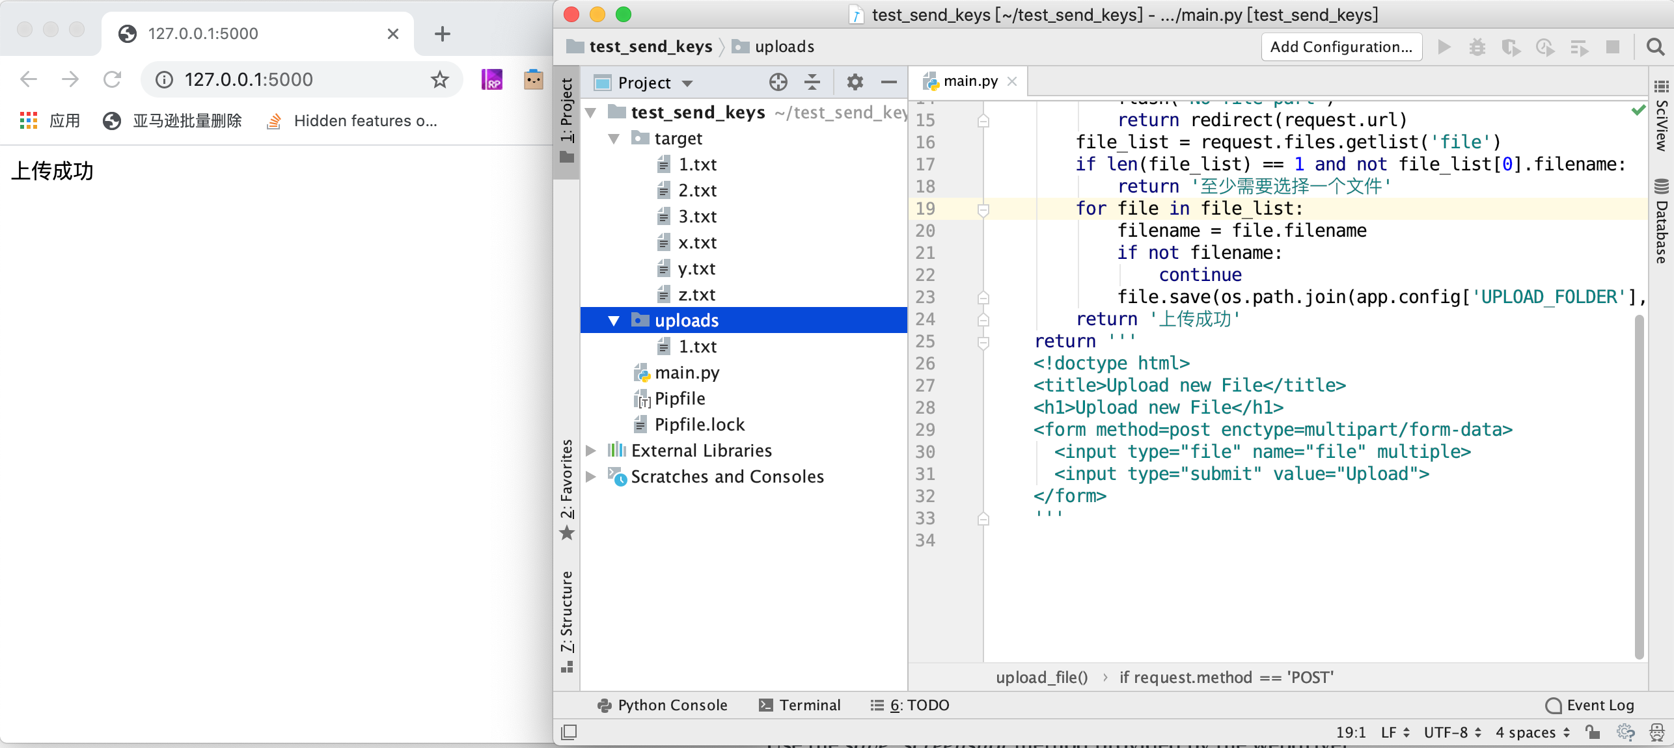Click test_send_keys breadcrumb
This screenshot has height=748, width=1674.
640,47
